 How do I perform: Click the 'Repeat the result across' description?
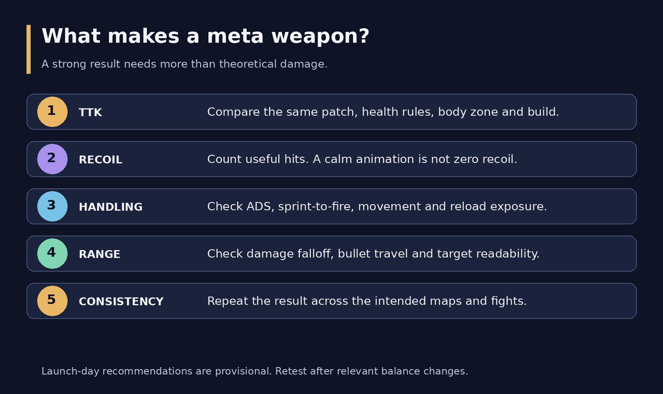(x=367, y=301)
